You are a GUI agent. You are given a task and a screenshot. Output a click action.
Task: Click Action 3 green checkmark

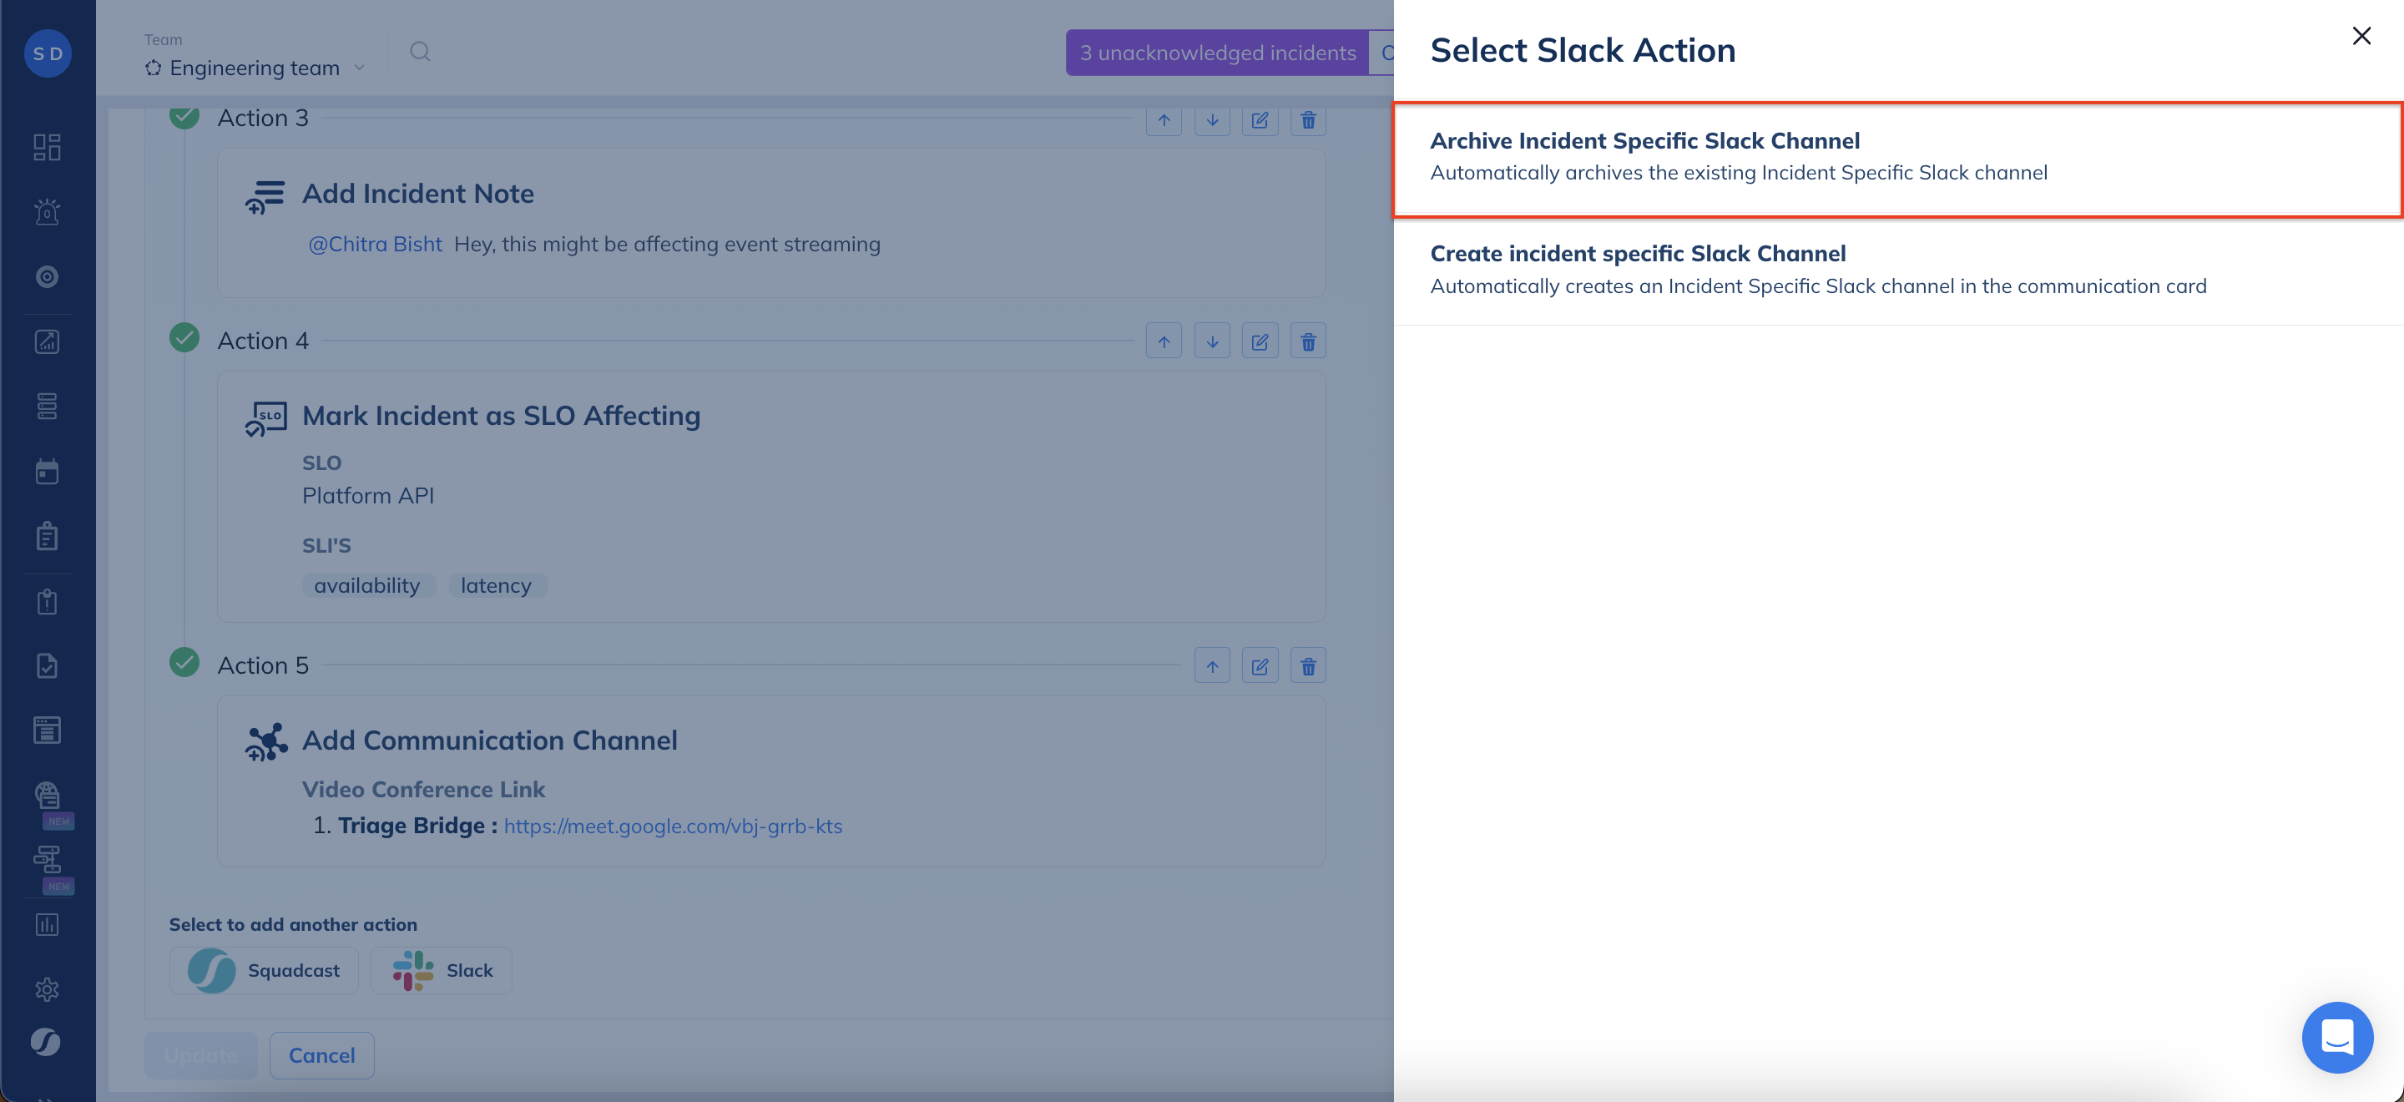[x=184, y=117]
